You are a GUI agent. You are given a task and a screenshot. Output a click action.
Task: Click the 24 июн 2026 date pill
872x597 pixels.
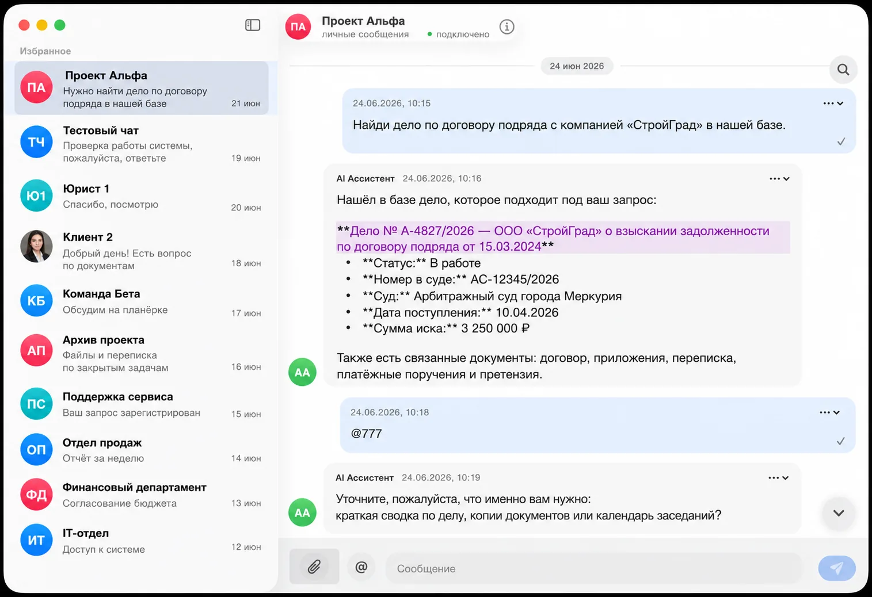point(577,66)
